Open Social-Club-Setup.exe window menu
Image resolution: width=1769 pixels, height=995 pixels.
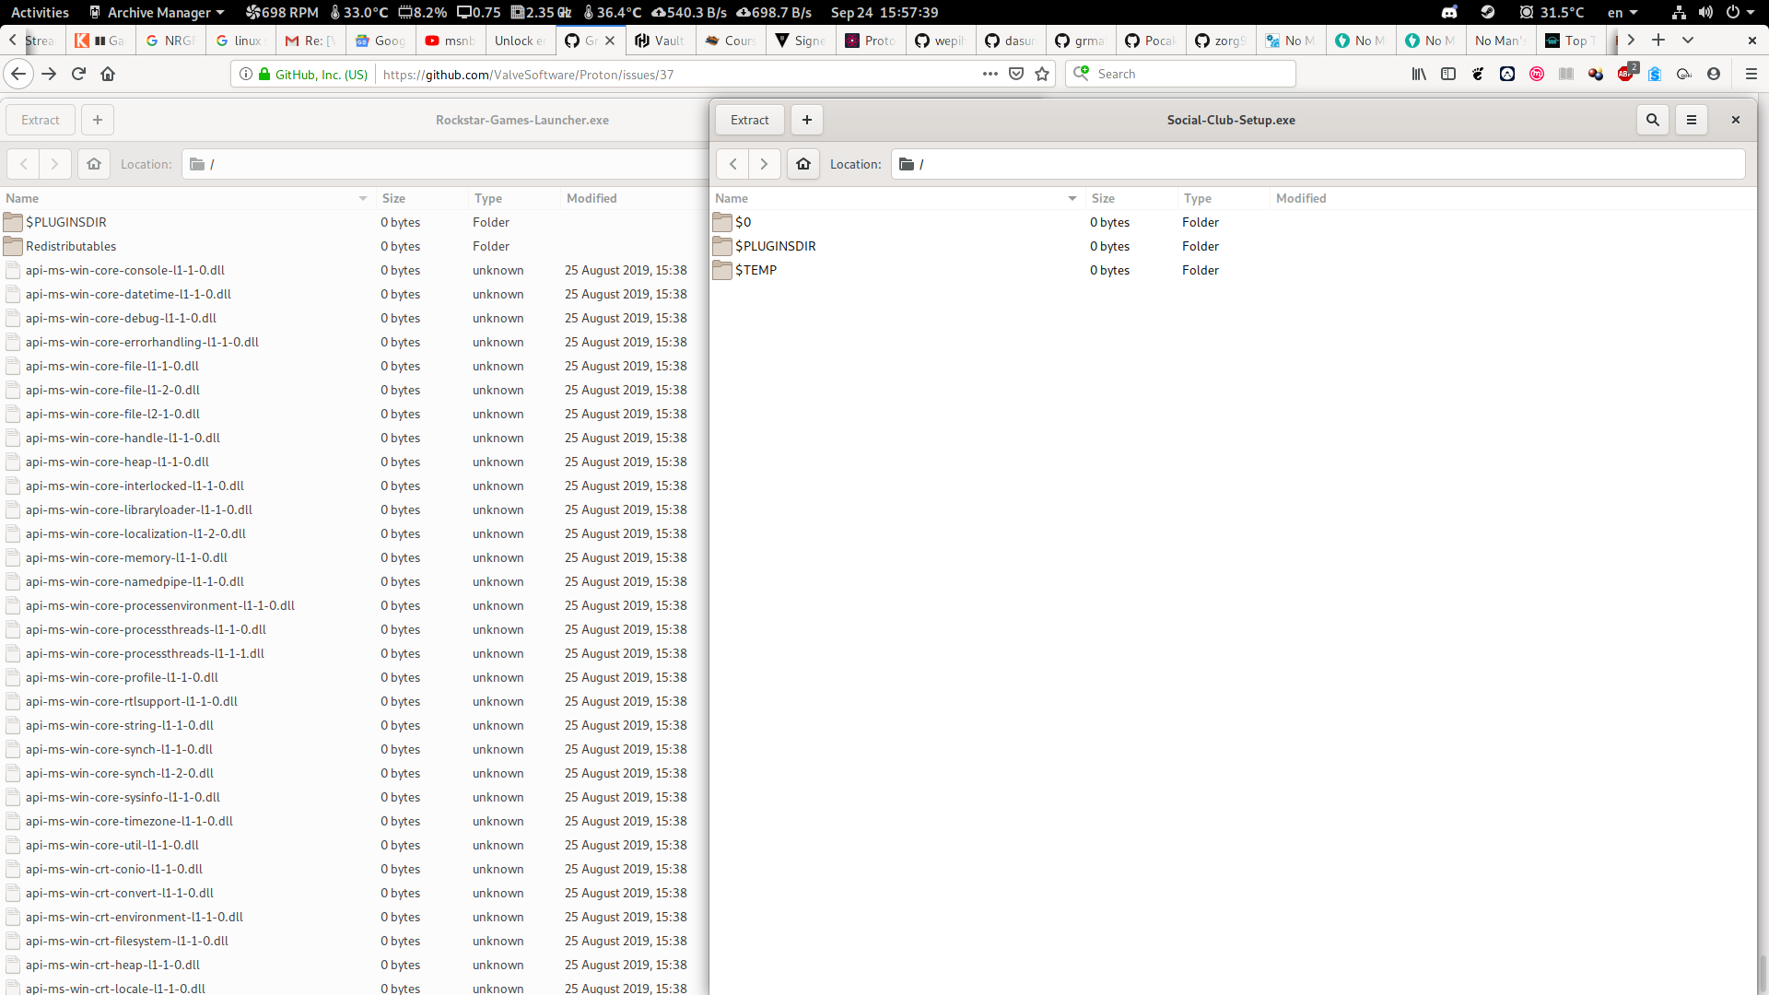pos(1692,120)
